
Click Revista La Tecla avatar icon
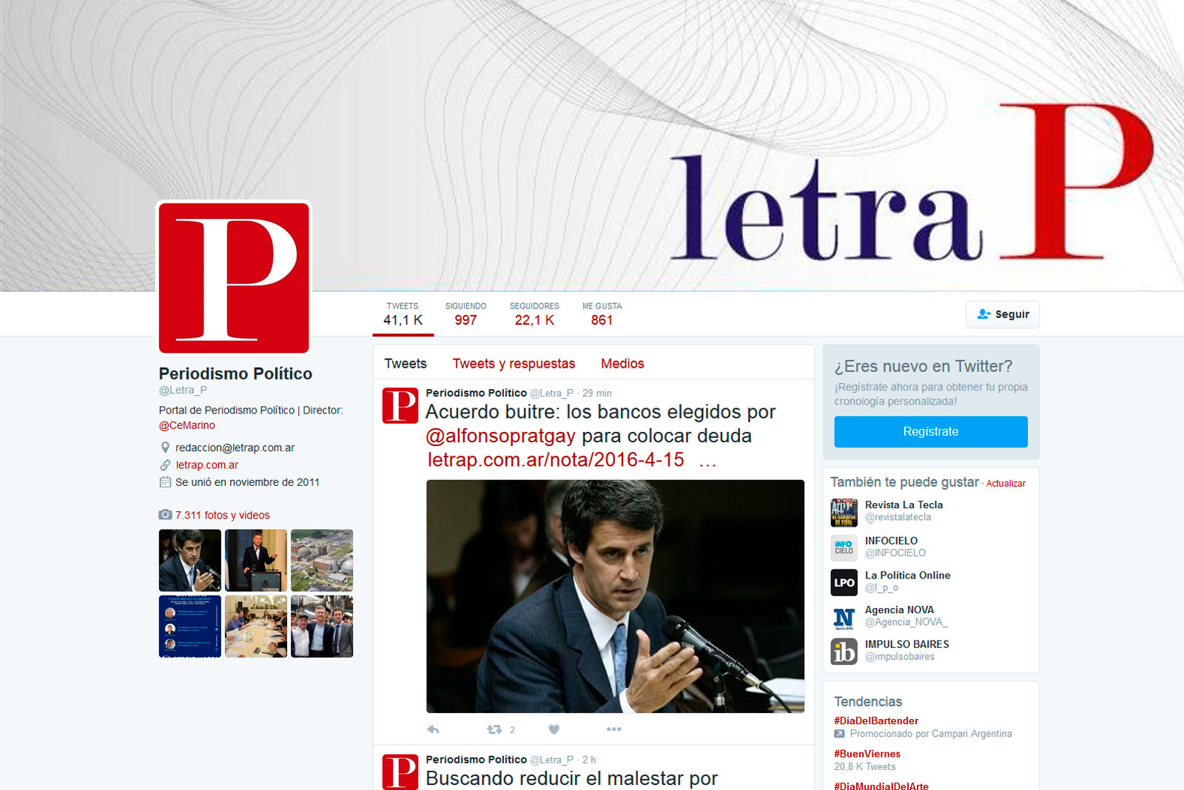pyautogui.click(x=844, y=512)
